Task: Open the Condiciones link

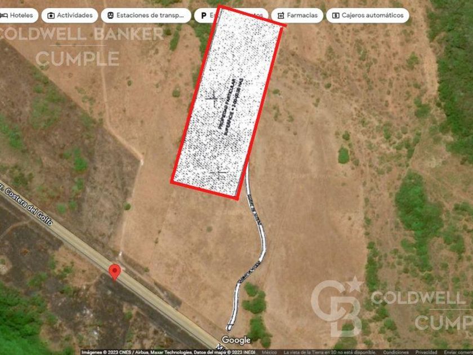Action: tap(396, 352)
